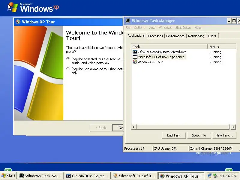Open the Help menu in Task Manager

[x=197, y=28]
